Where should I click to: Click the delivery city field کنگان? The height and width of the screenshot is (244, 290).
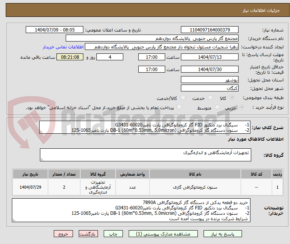point(210,88)
